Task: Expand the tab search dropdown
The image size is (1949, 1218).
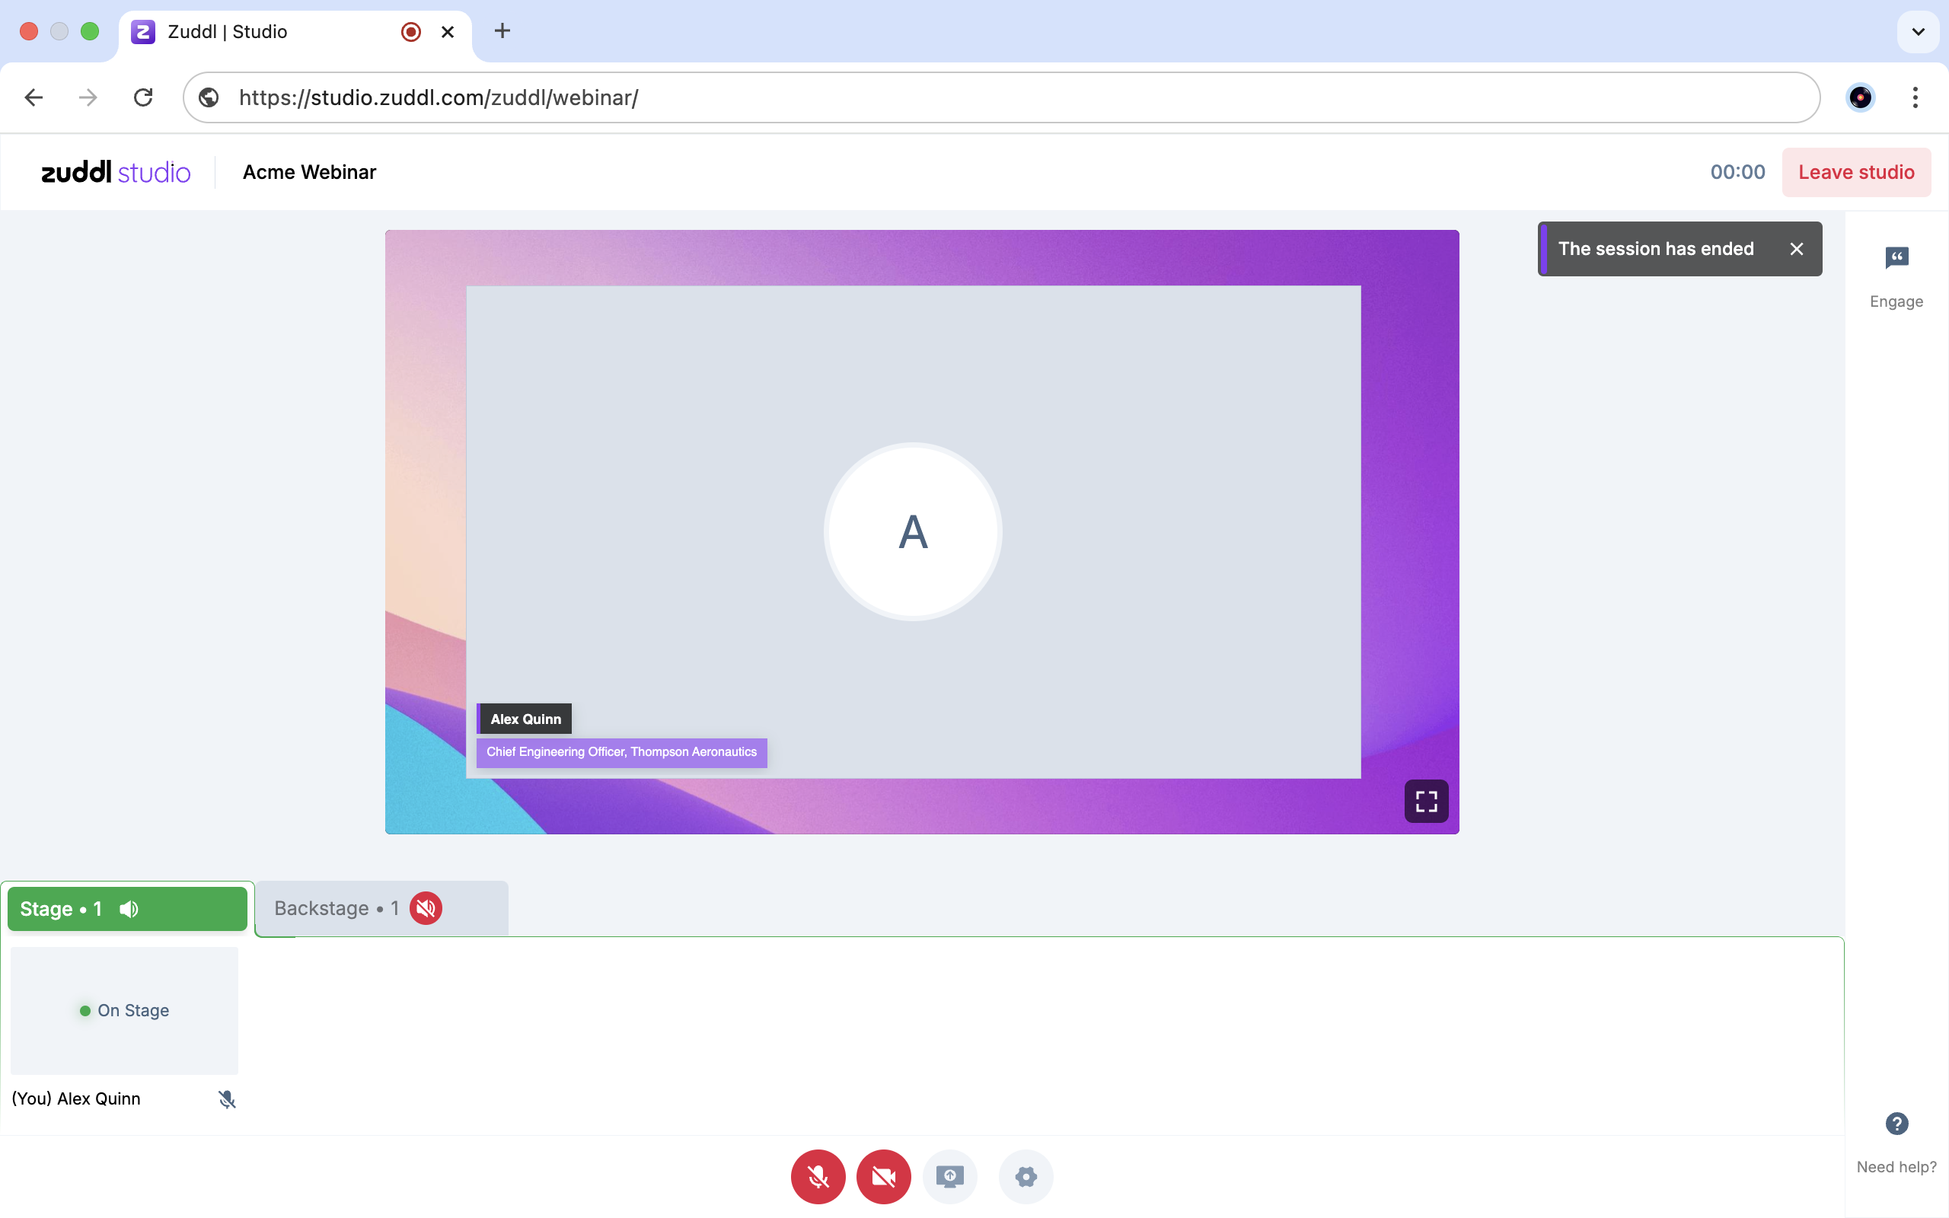Action: pos(1918,31)
